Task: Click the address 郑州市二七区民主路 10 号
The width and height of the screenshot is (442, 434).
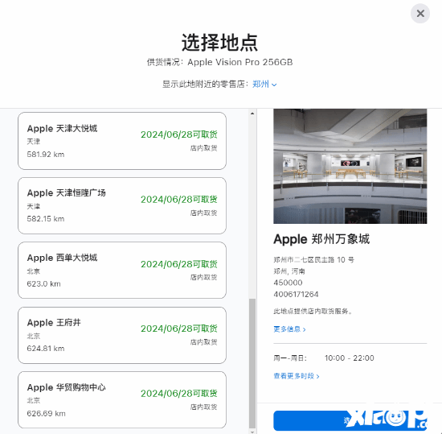Action: click(x=313, y=260)
